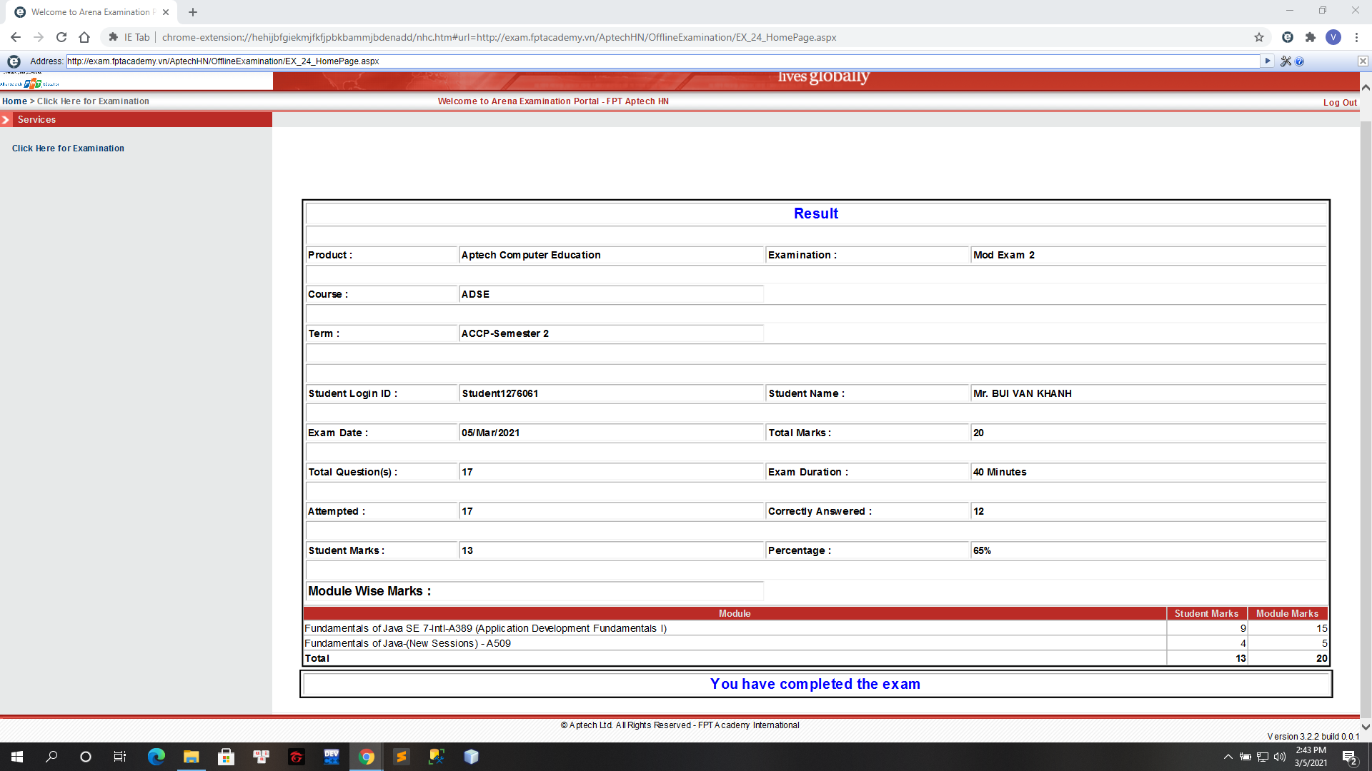This screenshot has width=1372, height=771.
Task: Click Fundamentals of Java-(New Sessions) - A509 row
Action: click(x=815, y=643)
